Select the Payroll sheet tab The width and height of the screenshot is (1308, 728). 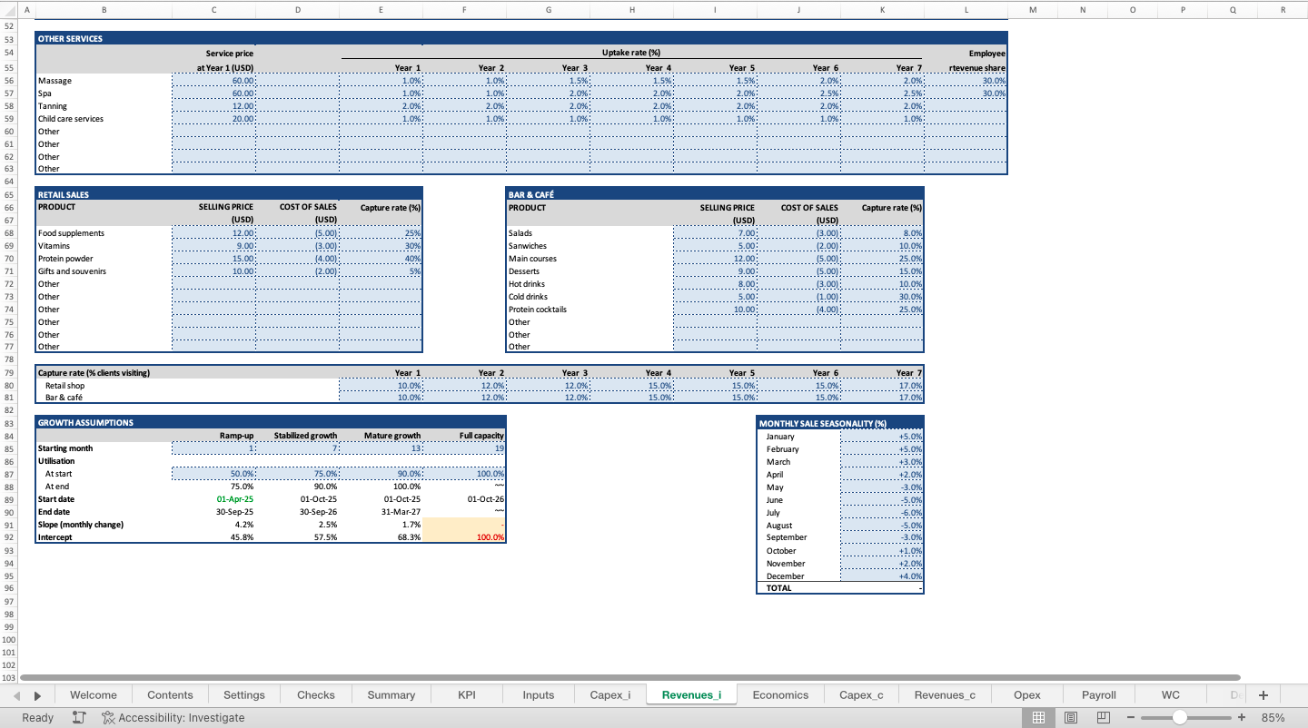1098,694
